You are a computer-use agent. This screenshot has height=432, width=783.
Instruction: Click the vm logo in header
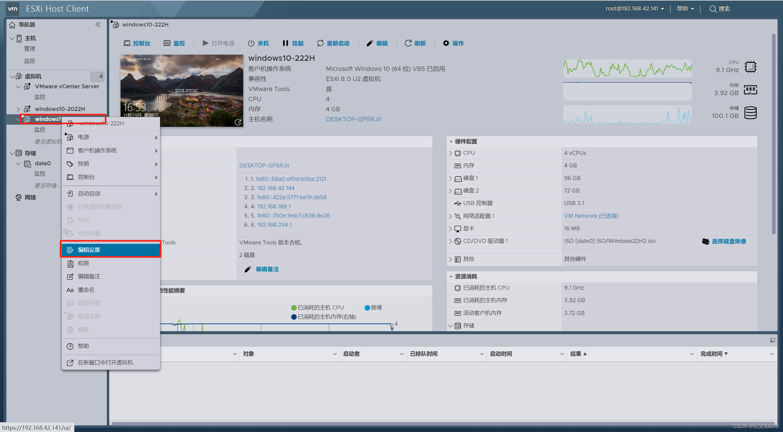[x=13, y=9]
